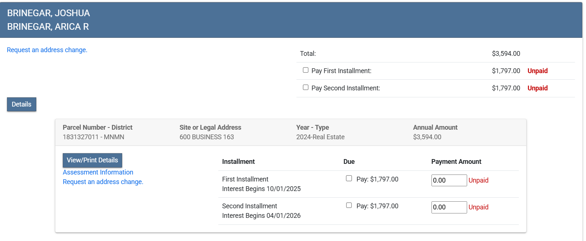This screenshot has height=241, width=586.
Task: Check the top Pay Second Installment checkbox
Action: [305, 87]
